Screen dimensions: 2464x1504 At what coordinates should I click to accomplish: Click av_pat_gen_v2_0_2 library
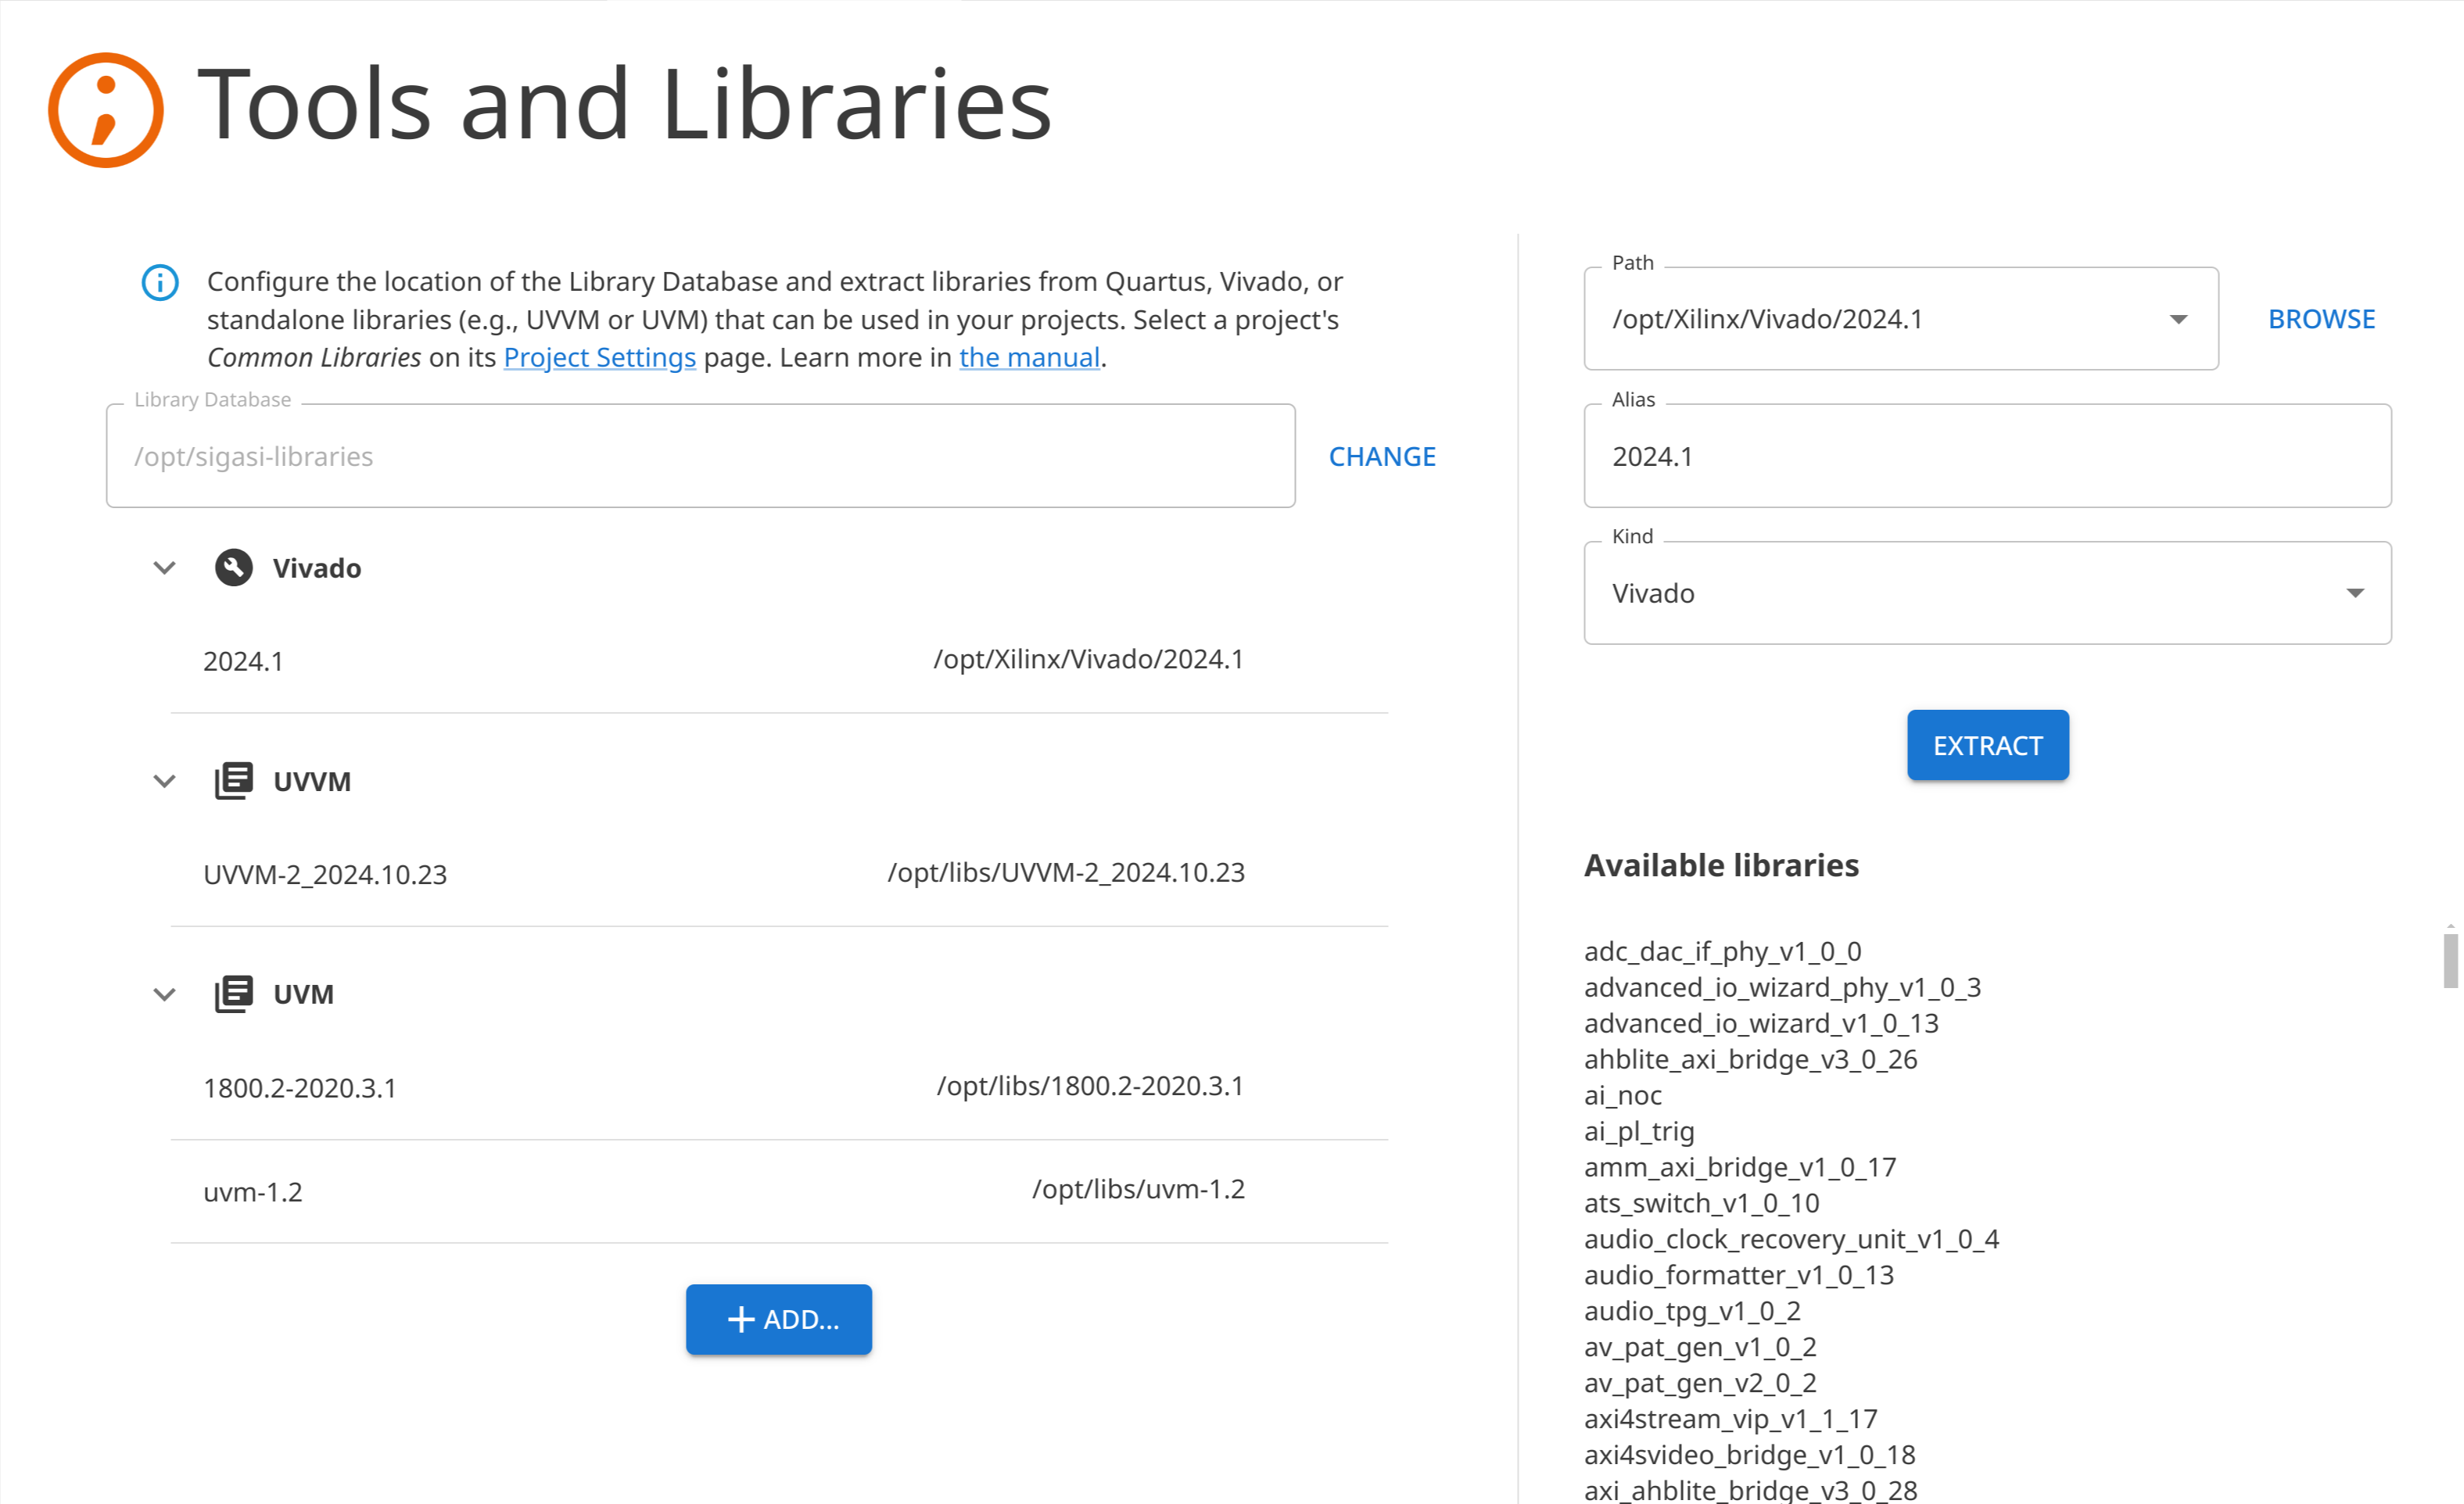pos(1700,1383)
